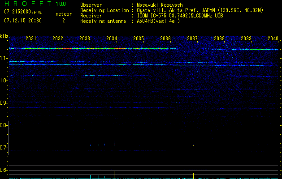Click the meteor count value 2
This screenshot has width=282, height=179.
click(64, 21)
